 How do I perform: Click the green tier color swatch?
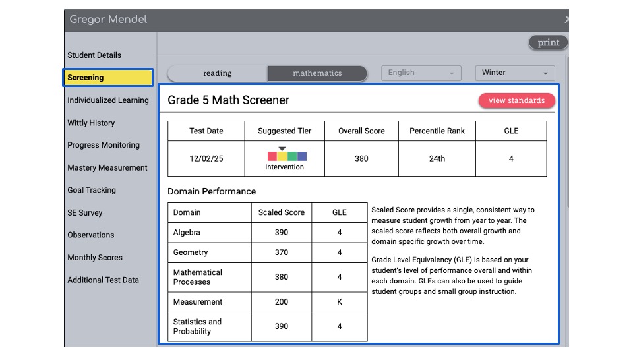click(292, 156)
